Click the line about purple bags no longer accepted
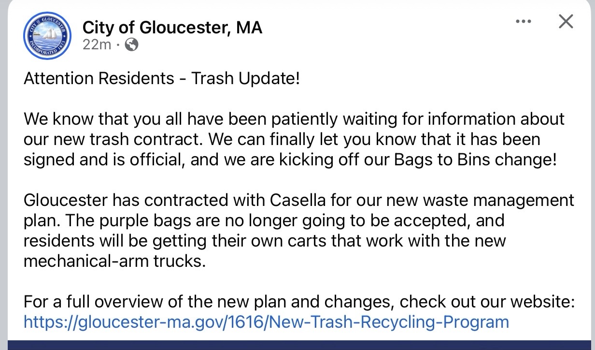 tap(264, 220)
